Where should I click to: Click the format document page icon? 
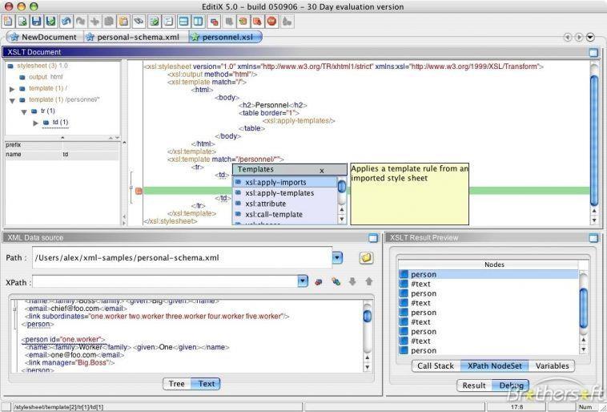click(x=168, y=21)
